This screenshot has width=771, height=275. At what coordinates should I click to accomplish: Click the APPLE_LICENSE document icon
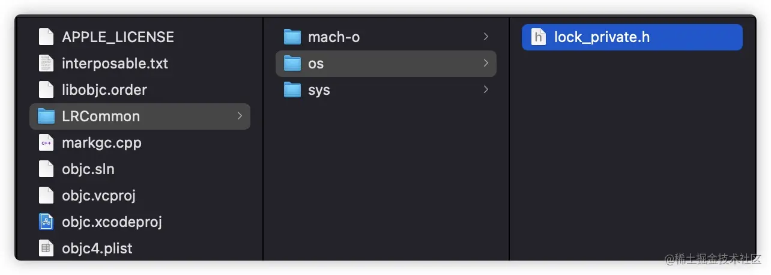tap(46, 37)
